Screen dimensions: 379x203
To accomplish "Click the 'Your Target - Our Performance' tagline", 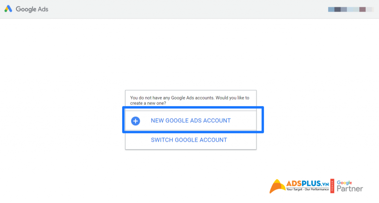I will click(308, 189).
